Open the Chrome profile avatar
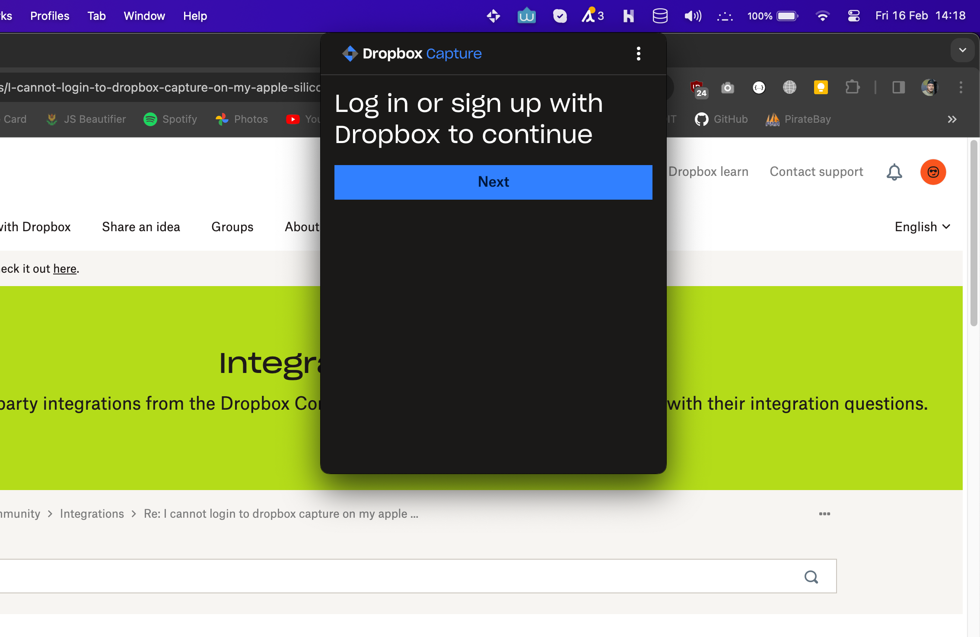980x637 pixels. [929, 88]
